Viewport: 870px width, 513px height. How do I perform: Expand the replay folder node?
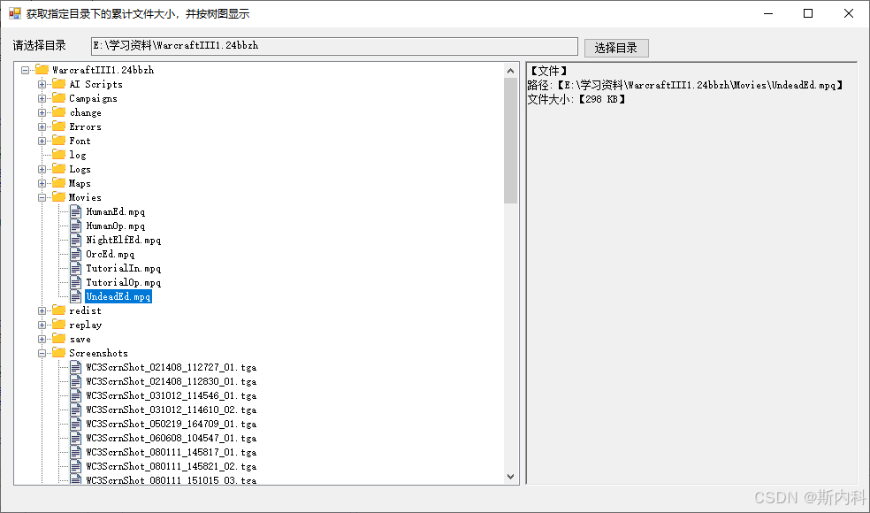42,325
